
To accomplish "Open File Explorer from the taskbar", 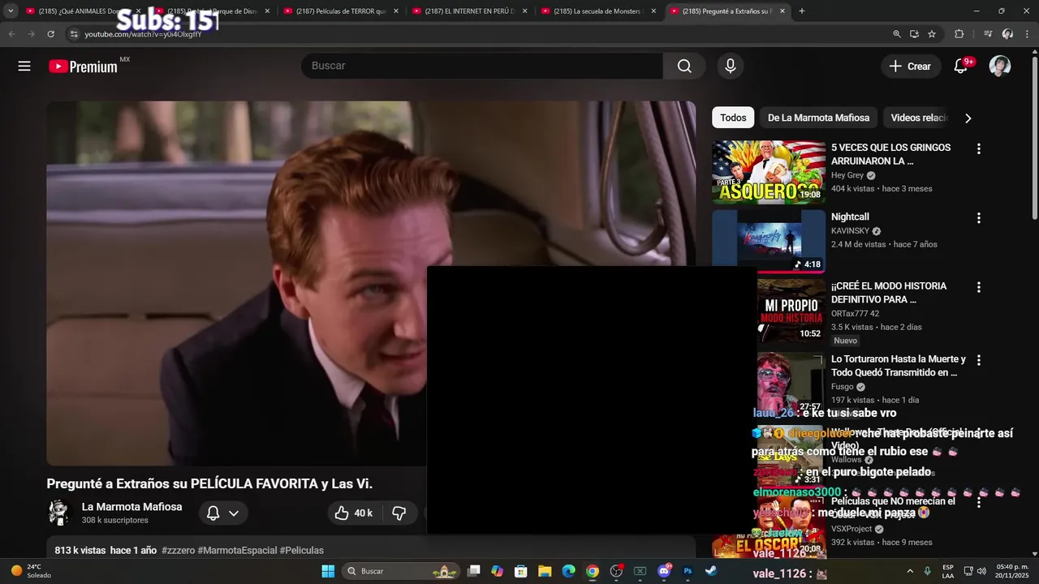I will (x=545, y=571).
